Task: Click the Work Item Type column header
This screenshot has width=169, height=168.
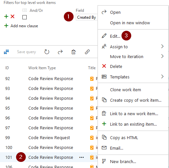Action: coord(42,68)
